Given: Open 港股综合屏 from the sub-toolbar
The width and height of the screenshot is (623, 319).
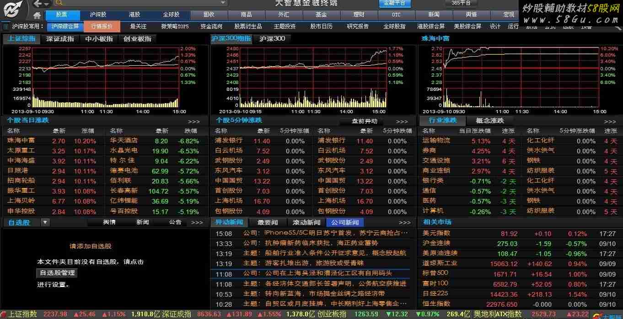Looking at the screenshot, I should pos(431,26).
